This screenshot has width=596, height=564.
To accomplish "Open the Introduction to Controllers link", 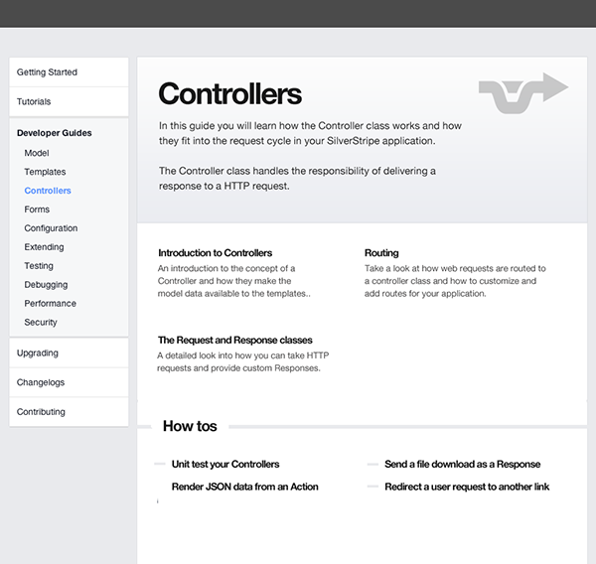I will tap(215, 253).
